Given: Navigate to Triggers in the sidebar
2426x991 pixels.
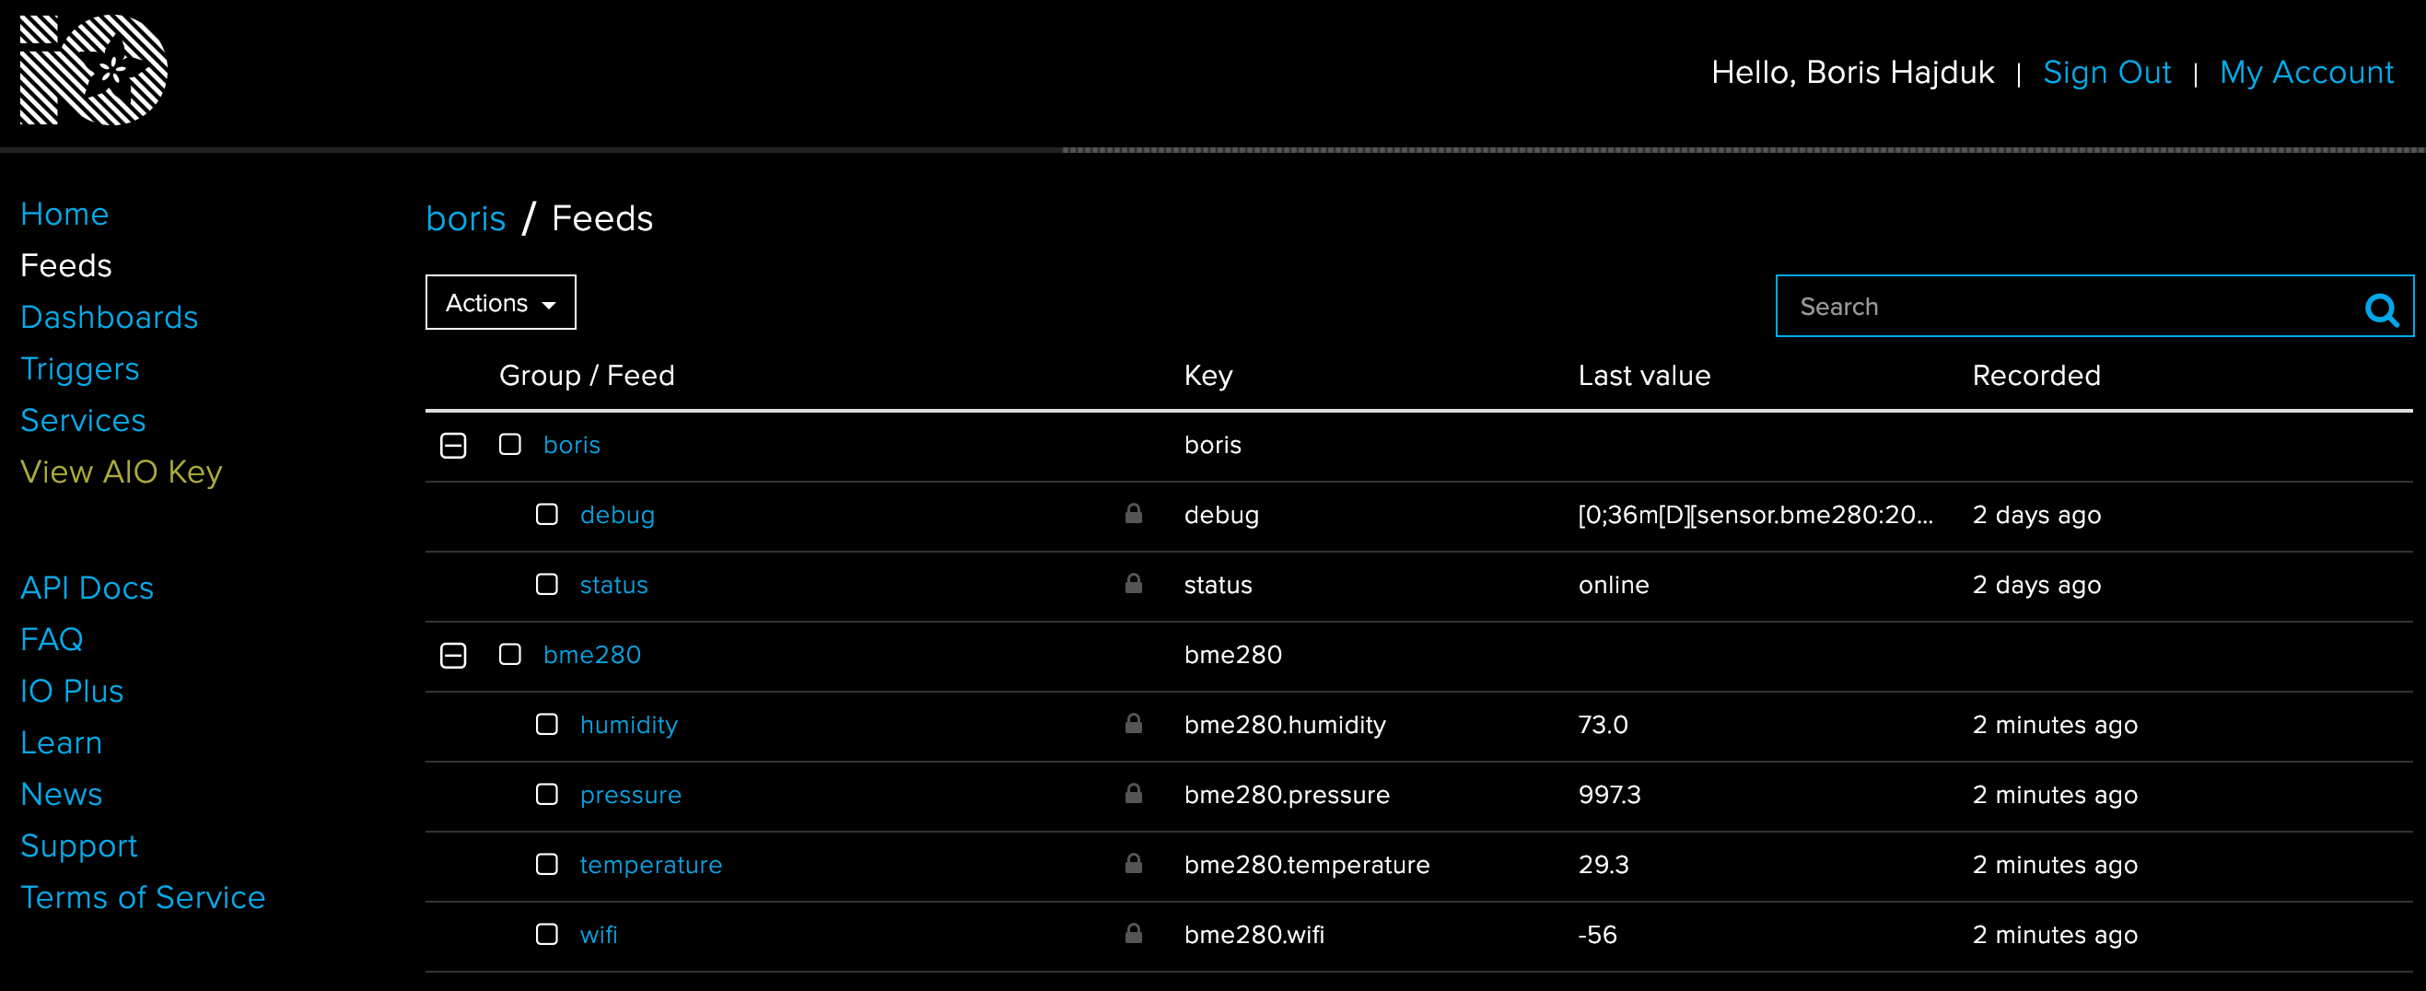Looking at the screenshot, I should point(80,368).
